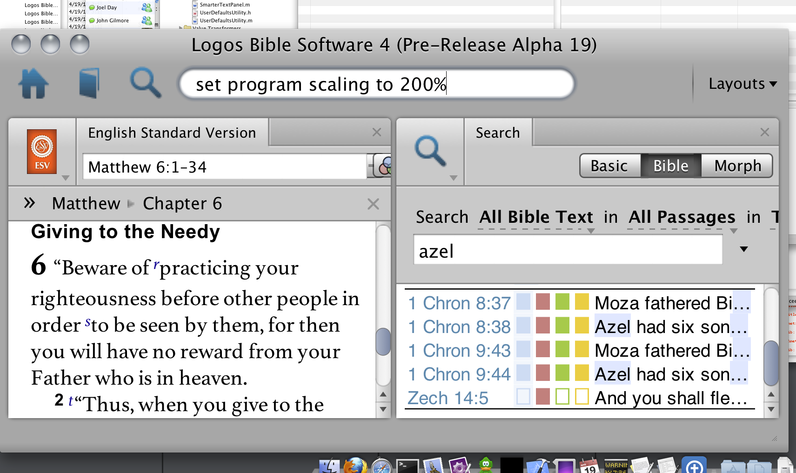The image size is (796, 473).
Task: Click the blue swatch in 1 Chron 9:44 row
Action: [523, 373]
